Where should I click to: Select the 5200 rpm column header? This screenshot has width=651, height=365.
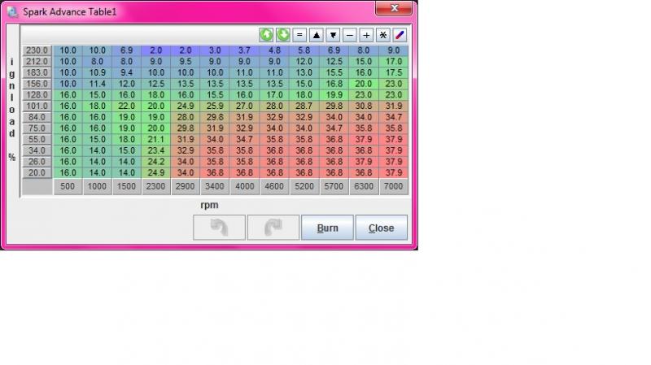[x=304, y=187]
